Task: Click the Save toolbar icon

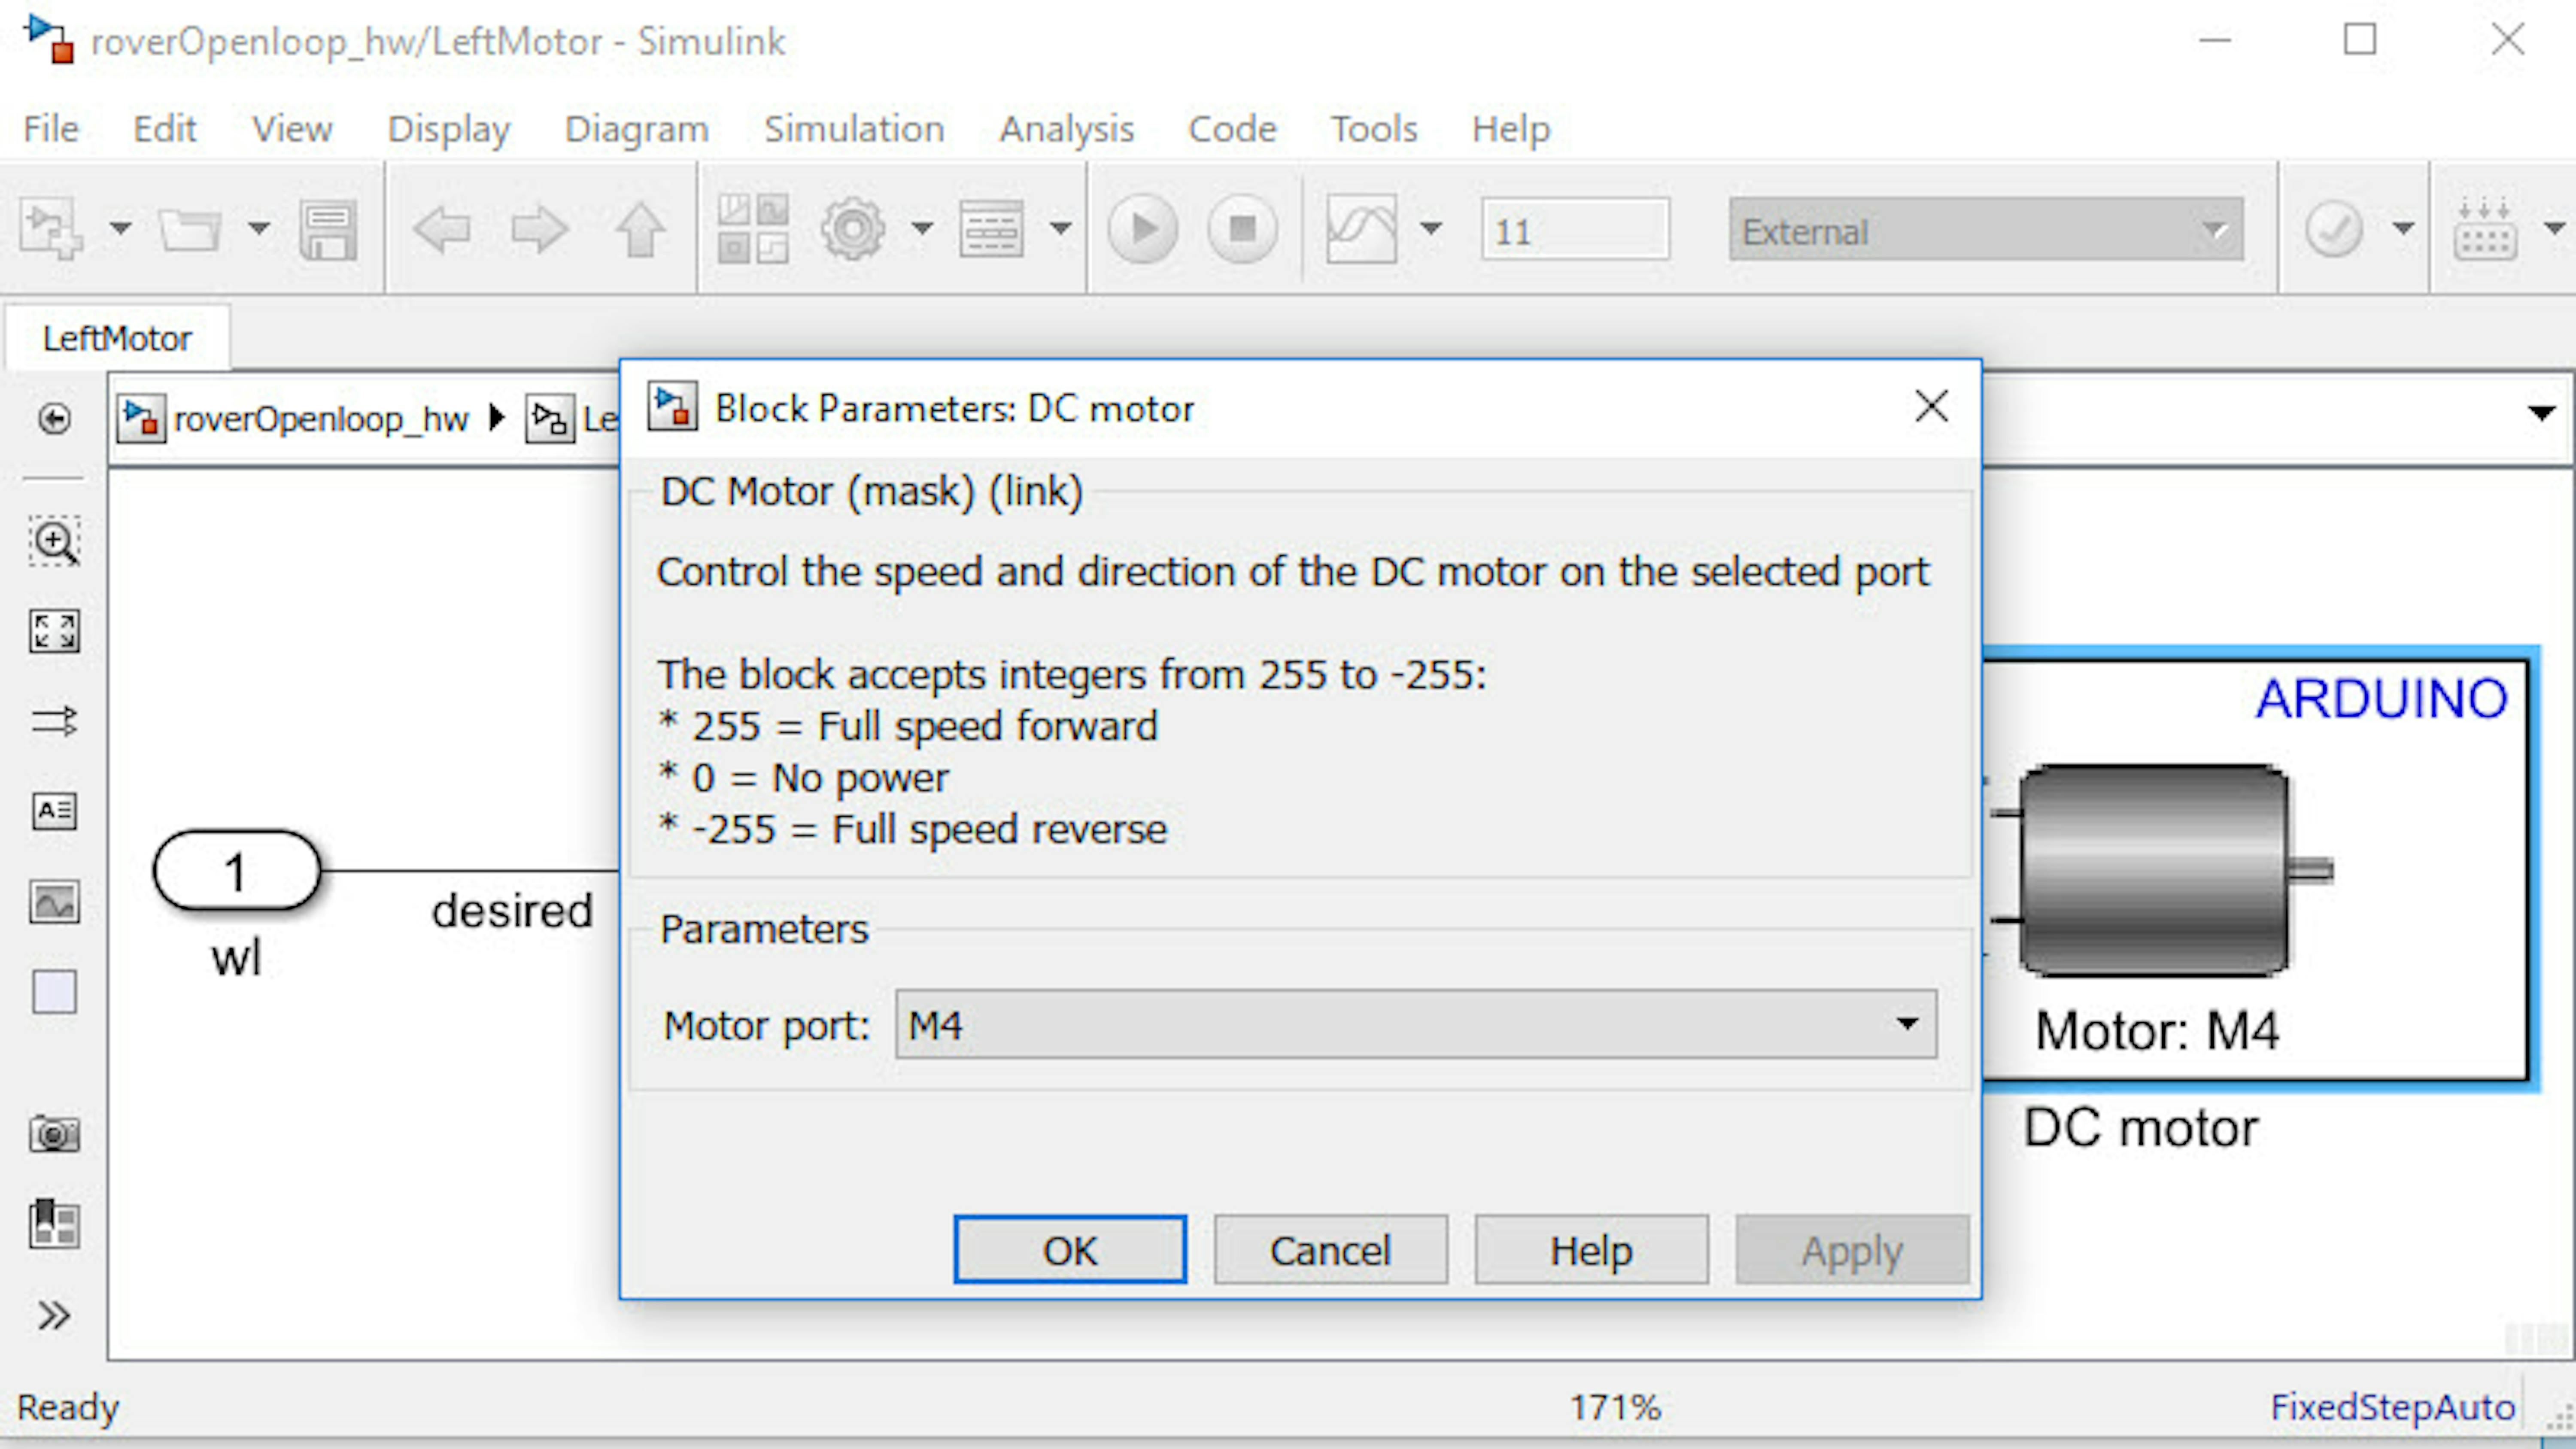Action: tap(328, 230)
